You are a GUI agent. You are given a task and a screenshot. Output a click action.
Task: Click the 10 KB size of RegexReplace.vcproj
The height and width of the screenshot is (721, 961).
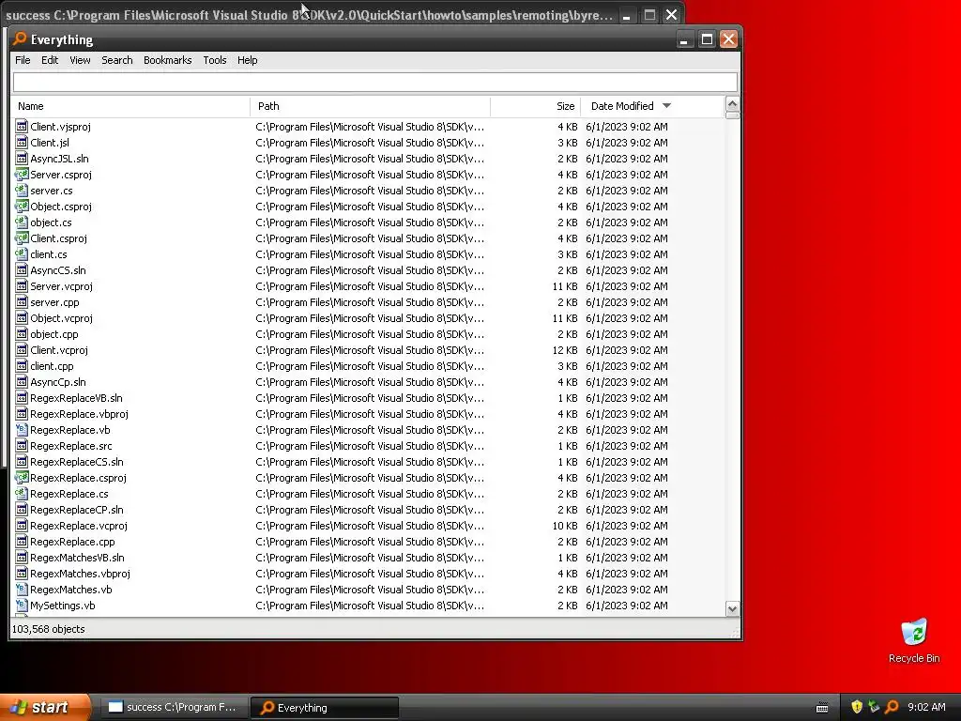[x=564, y=526]
